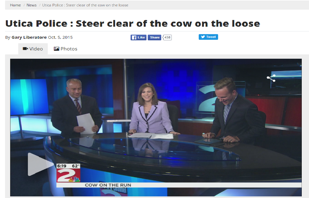
Task: Click the Cow on the Run banner
Action: click(x=179, y=185)
